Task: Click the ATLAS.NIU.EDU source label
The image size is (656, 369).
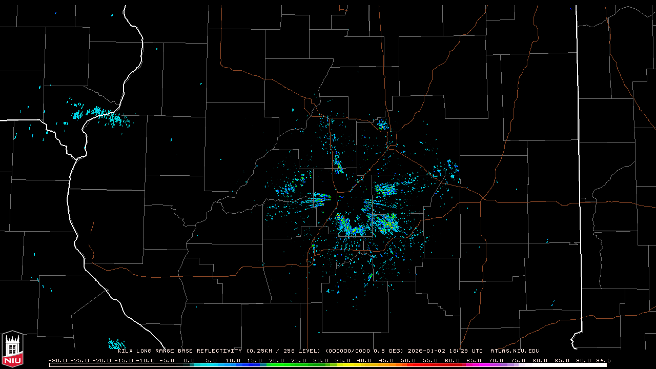Action: [515, 351]
